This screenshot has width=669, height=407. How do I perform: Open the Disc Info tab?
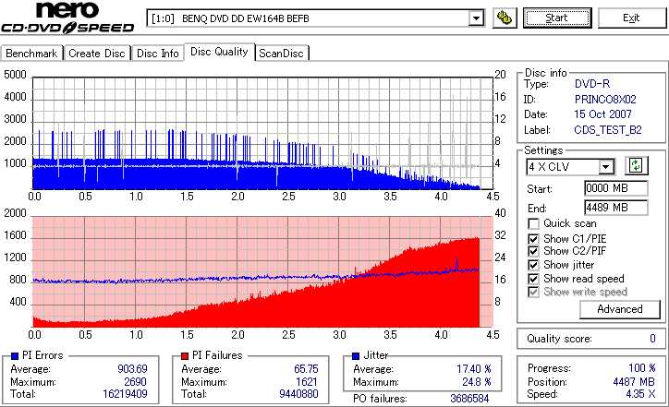[x=157, y=54]
